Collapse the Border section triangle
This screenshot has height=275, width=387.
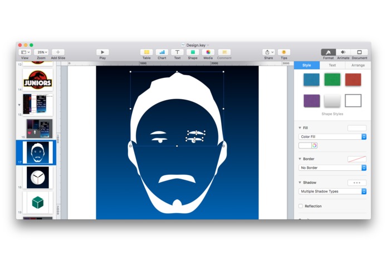300,159
